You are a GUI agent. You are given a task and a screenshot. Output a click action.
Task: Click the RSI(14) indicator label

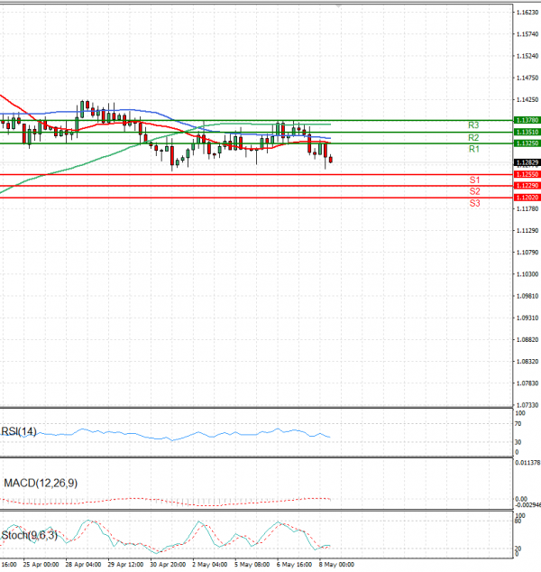(19, 431)
